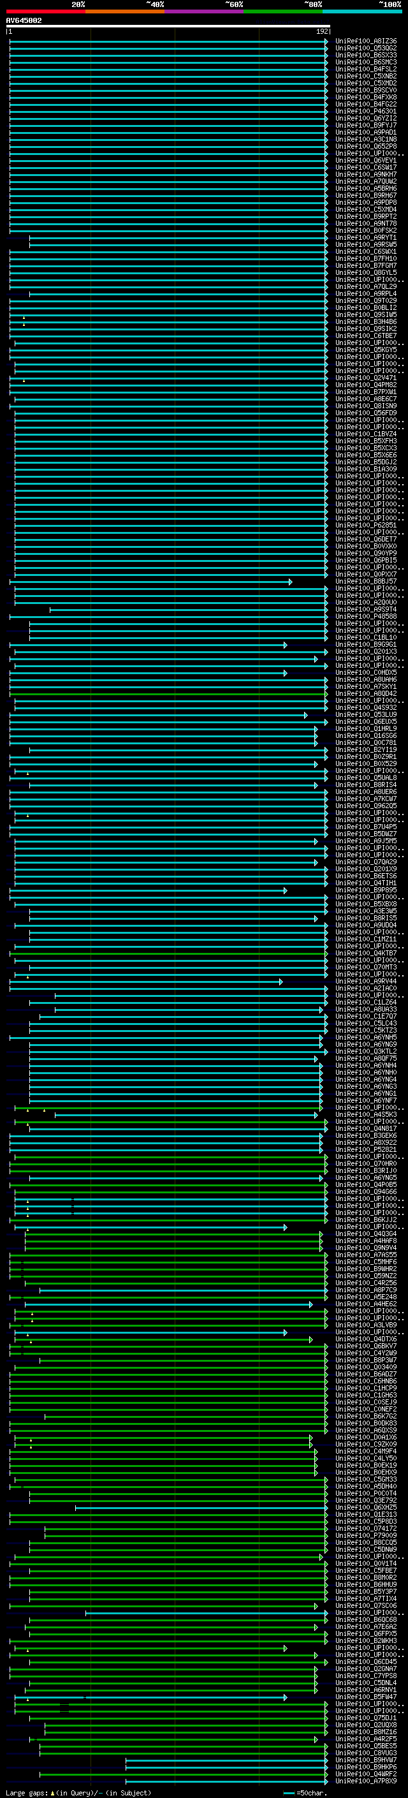Open hit UniRef100_C6TBE7
This screenshot has width=408, height=1798.
[366, 335]
